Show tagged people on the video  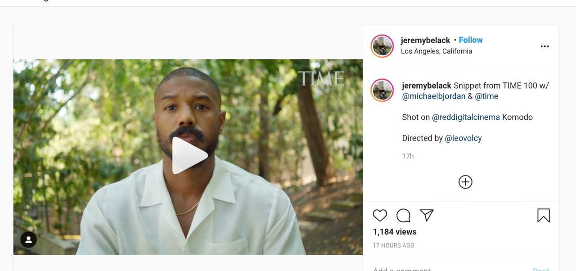[x=28, y=239]
